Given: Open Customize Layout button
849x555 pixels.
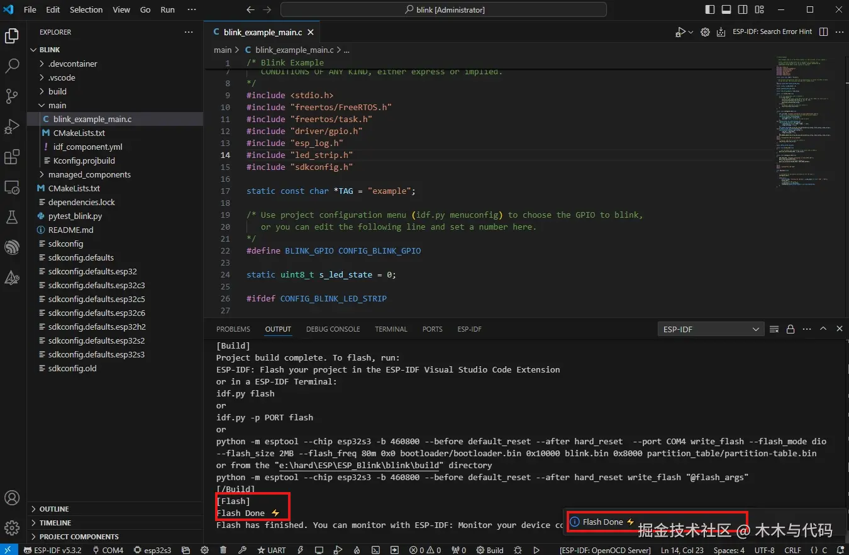Looking at the screenshot, I should [759, 9].
